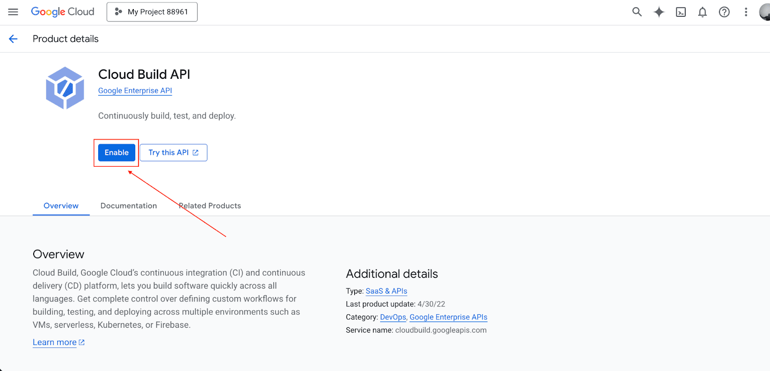Open the help question mark icon

click(x=724, y=12)
